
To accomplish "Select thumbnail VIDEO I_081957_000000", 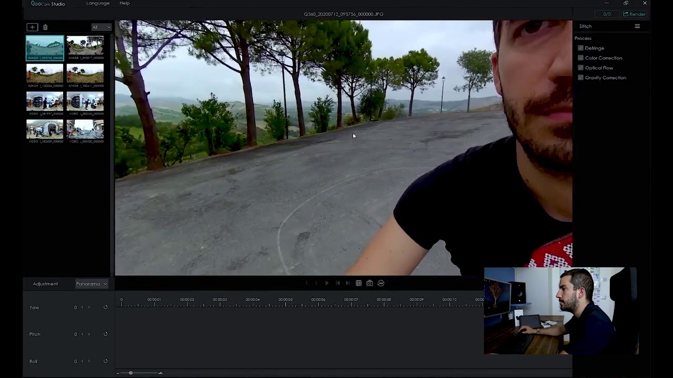I will point(45,103).
